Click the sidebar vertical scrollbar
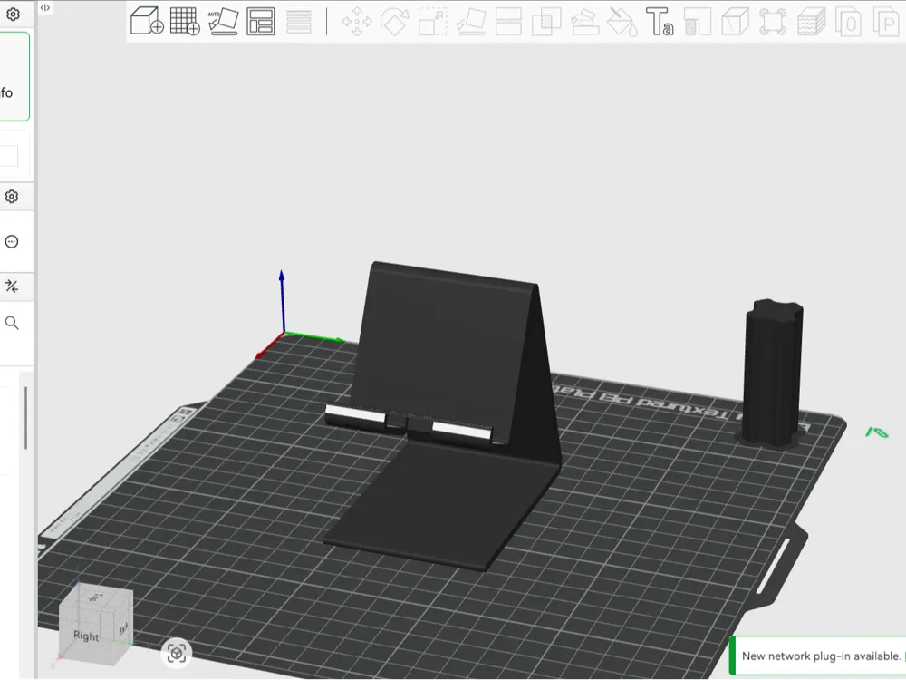Image resolution: width=906 pixels, height=680 pixels. [25, 418]
